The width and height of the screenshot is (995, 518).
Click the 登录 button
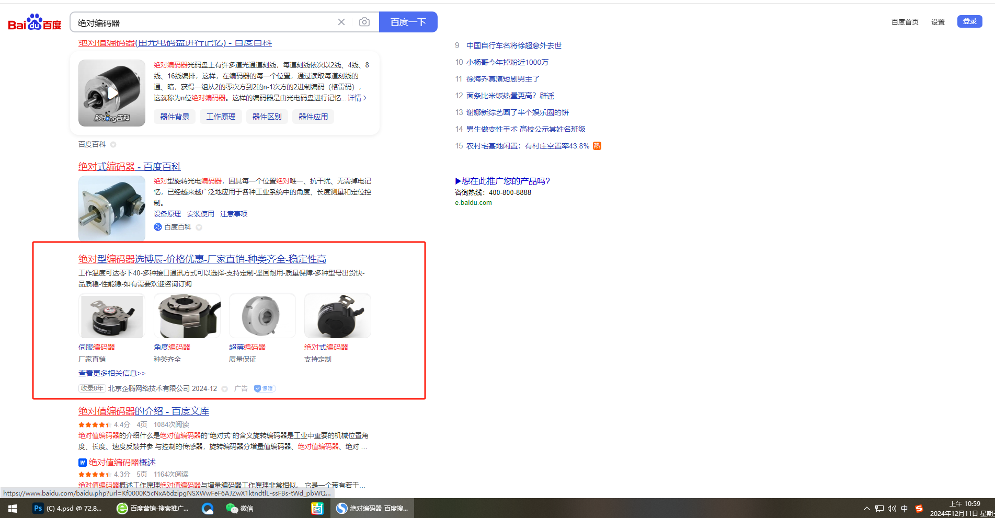click(x=970, y=21)
